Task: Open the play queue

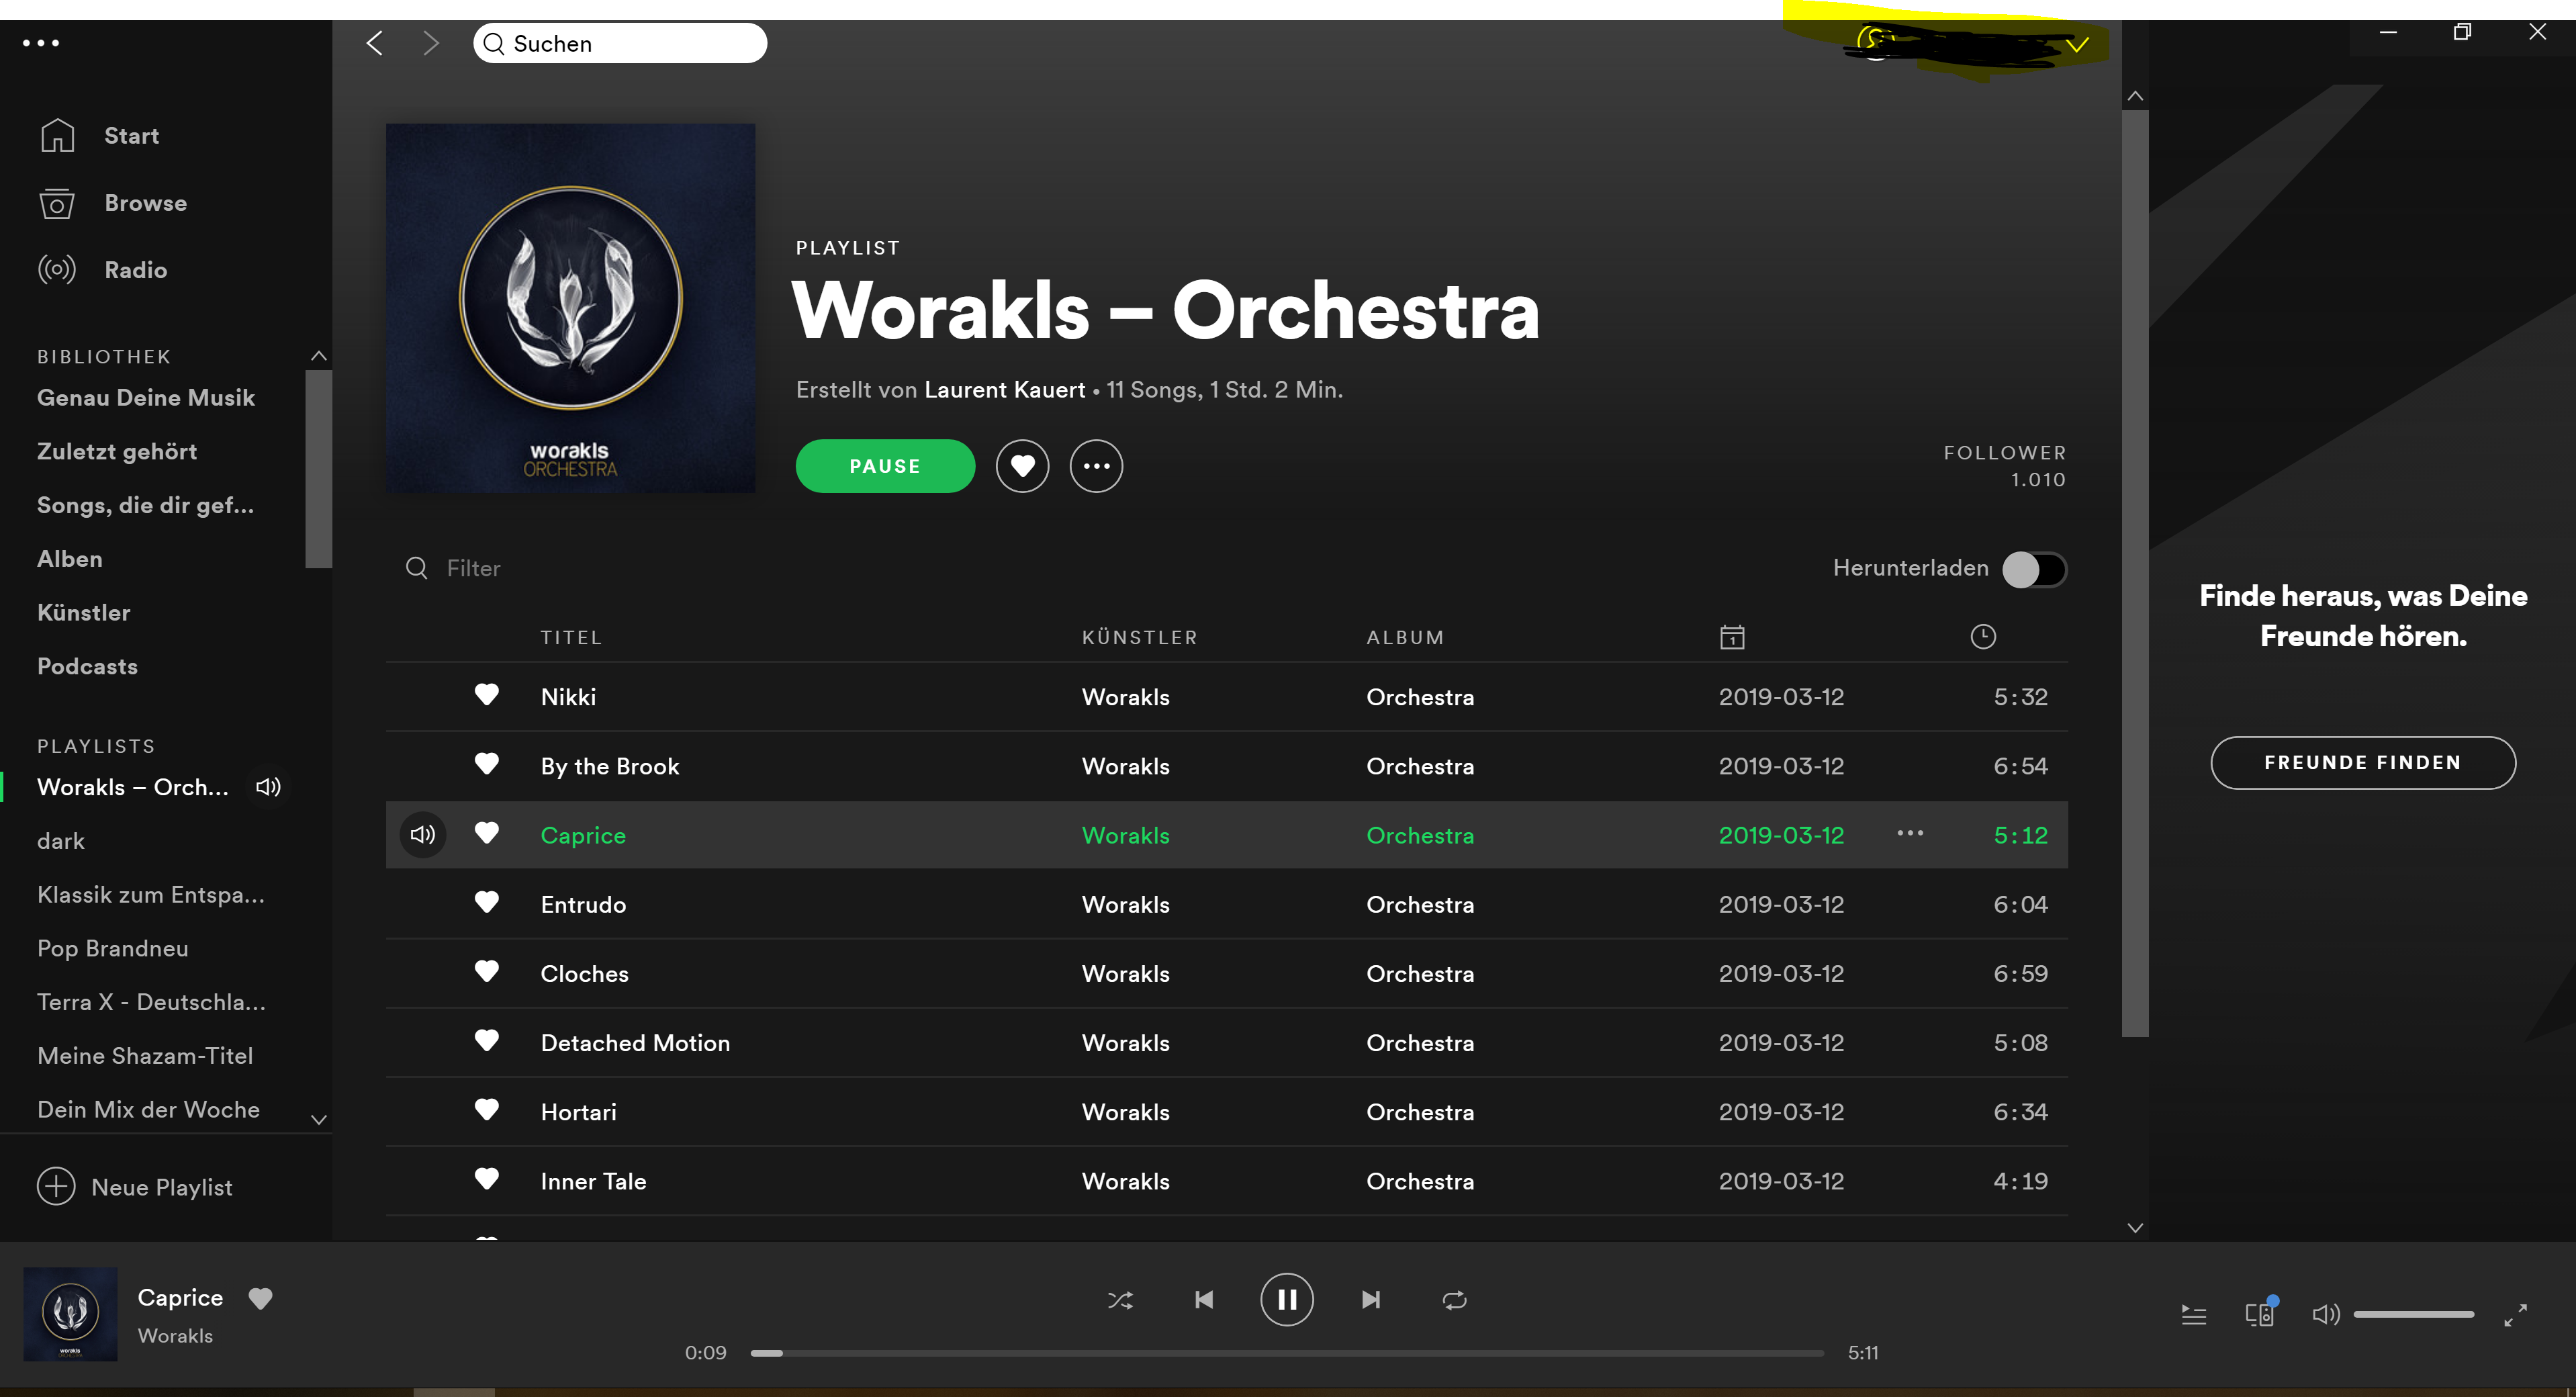Action: pos(2193,1315)
